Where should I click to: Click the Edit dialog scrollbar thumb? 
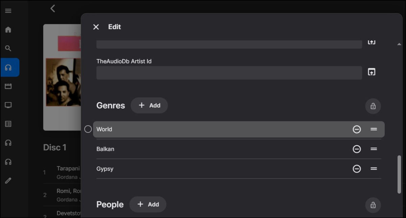point(399,174)
